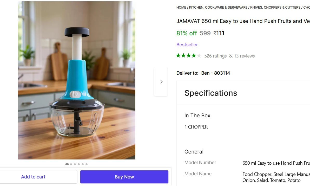The height and width of the screenshot is (186, 310).
Task: Open the 526 ratings link
Action: (x=215, y=56)
